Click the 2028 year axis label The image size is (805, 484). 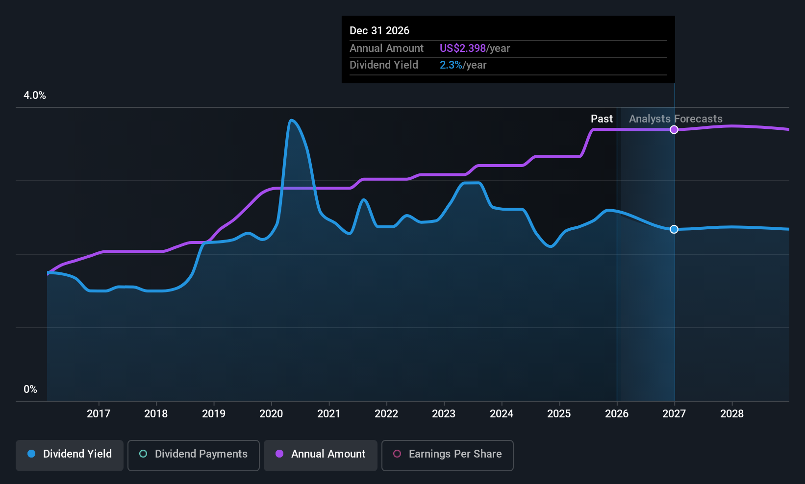coord(732,413)
